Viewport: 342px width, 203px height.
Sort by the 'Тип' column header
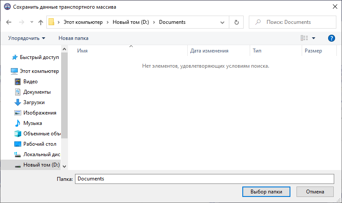(276, 51)
